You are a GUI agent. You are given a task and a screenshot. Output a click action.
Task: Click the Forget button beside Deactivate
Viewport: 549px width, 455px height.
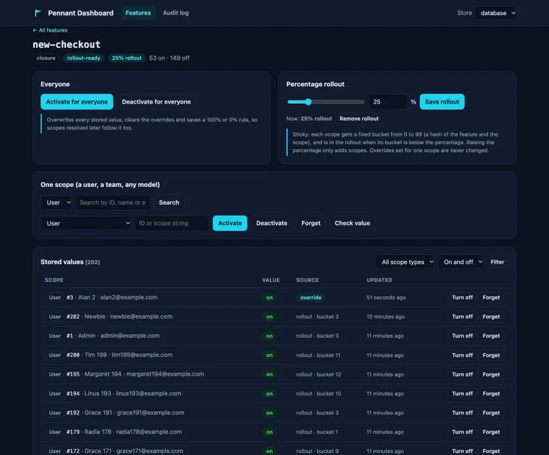tap(311, 223)
